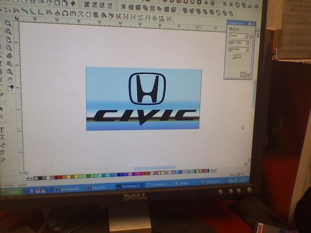Click the no-fill X swatch in palette
Viewport: 311px width, 233px height.
point(35,178)
